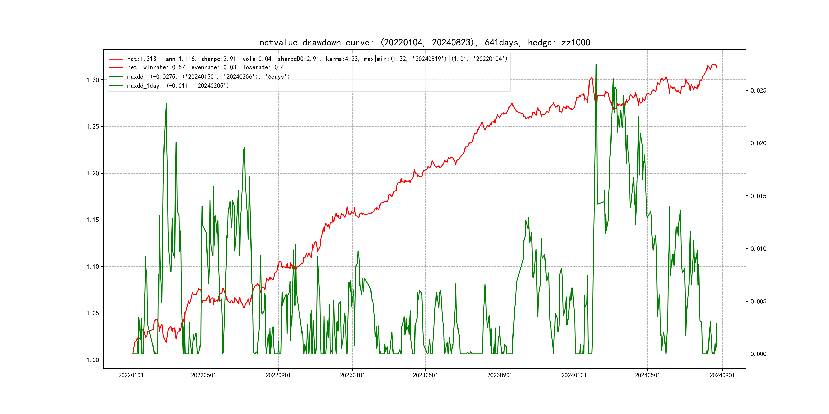This screenshot has width=829, height=414.
Task: Click the red swatch beside winrate entry
Action: click(116, 67)
